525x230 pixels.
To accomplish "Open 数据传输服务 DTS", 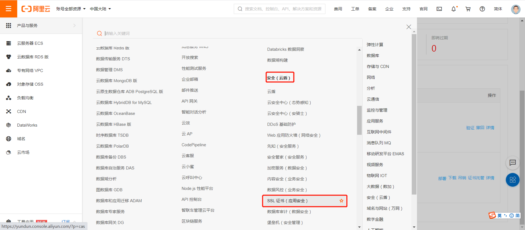I will pos(113,59).
